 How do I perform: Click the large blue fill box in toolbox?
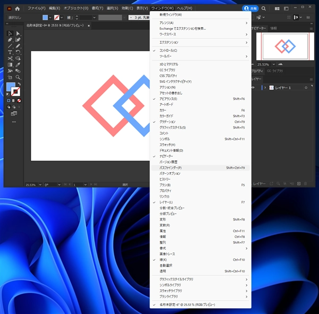coord(11,87)
